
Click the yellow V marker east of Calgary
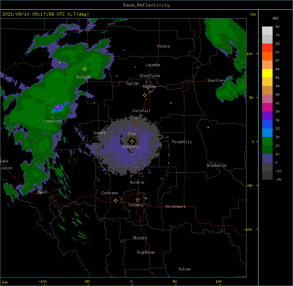tap(146, 198)
